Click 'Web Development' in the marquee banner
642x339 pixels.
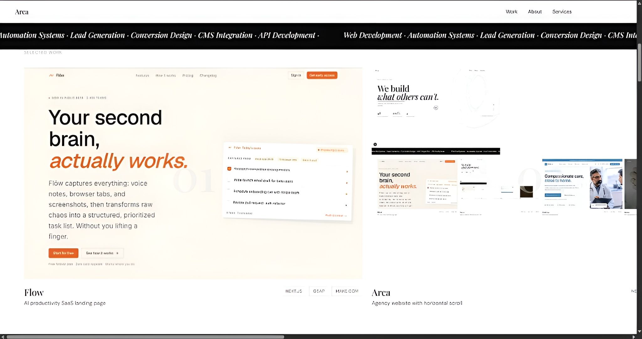[372, 35]
